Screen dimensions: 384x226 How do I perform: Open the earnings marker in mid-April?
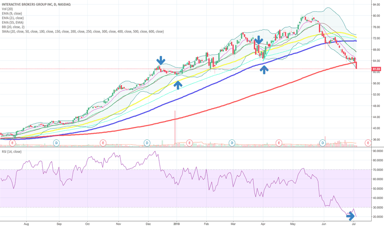coord(279,143)
